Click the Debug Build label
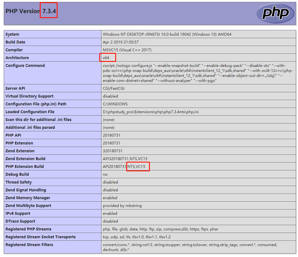Image resolution: width=298 pixels, height=257 pixels. click(x=17, y=174)
